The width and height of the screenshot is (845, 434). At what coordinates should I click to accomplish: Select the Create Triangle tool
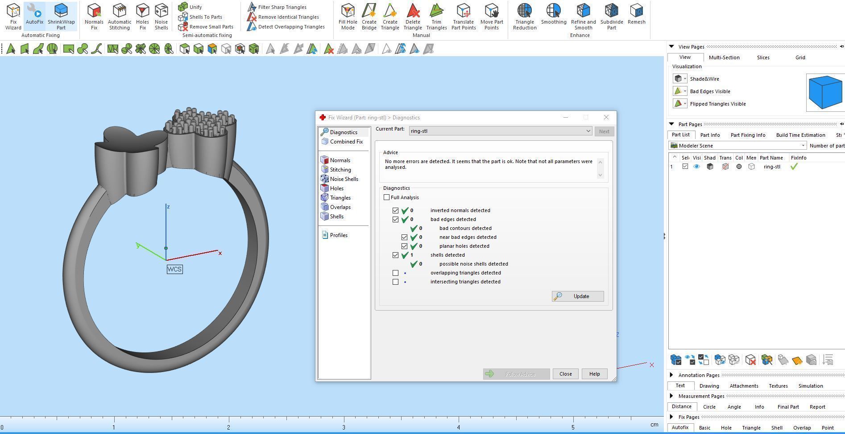pos(390,16)
